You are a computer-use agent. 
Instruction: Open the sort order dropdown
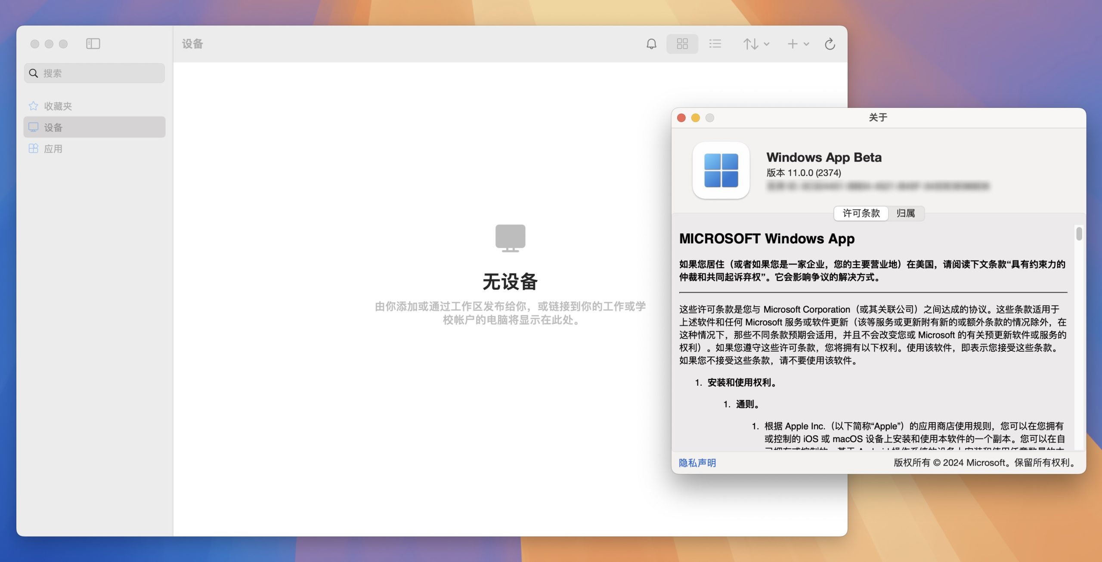(x=756, y=44)
